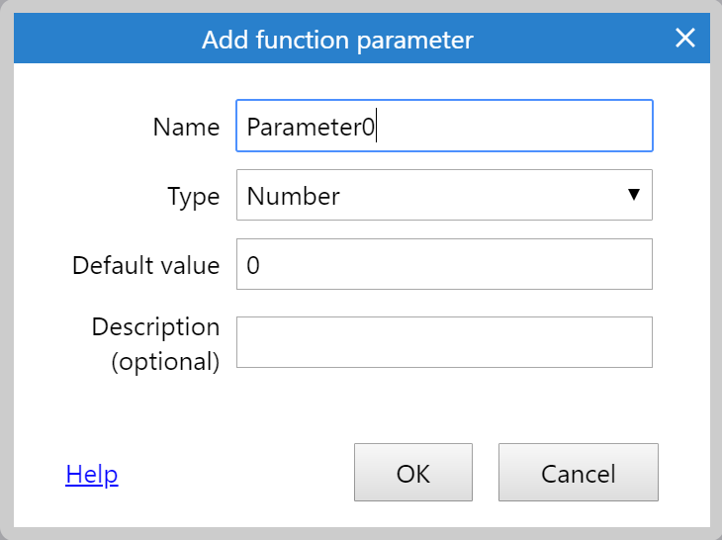Focus the Default value input field
The image size is (722, 540).
click(443, 264)
